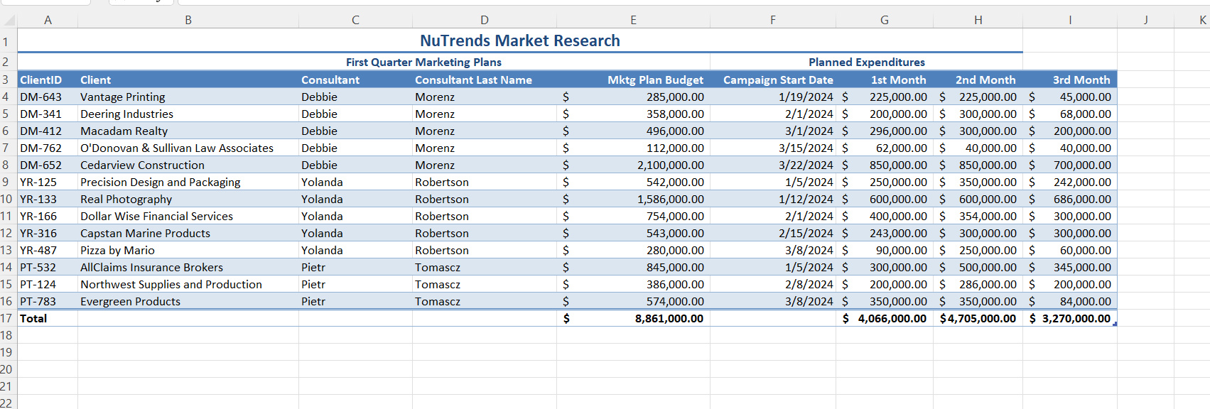Click the Campaign Start Date header cell

click(x=777, y=80)
